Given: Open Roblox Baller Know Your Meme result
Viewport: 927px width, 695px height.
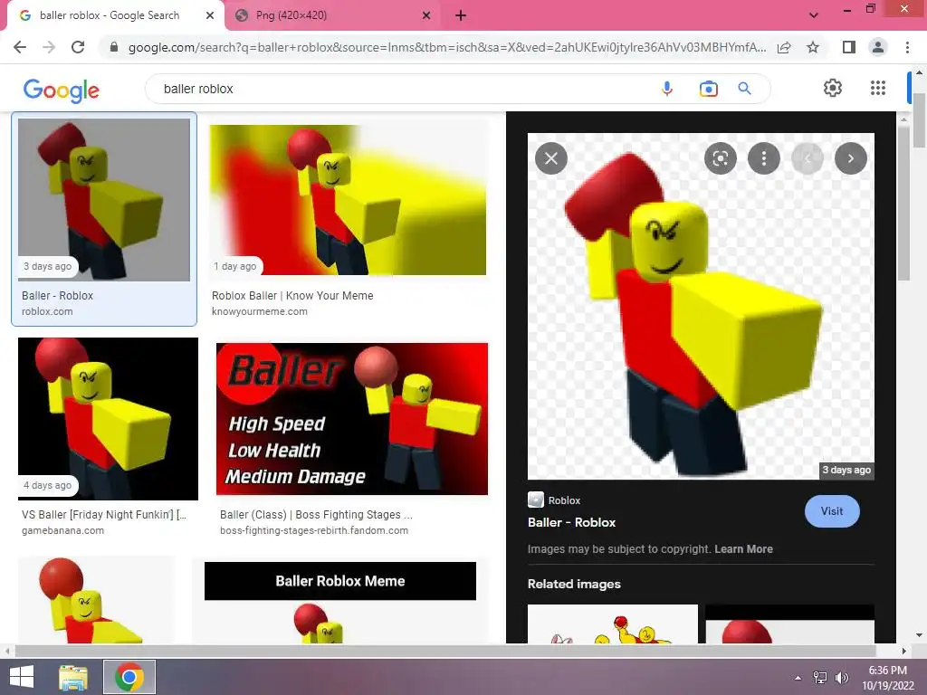Looking at the screenshot, I should pyautogui.click(x=292, y=296).
